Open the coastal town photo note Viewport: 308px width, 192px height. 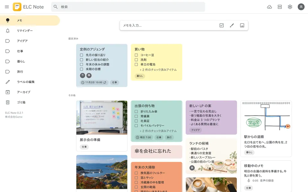click(x=102, y=172)
